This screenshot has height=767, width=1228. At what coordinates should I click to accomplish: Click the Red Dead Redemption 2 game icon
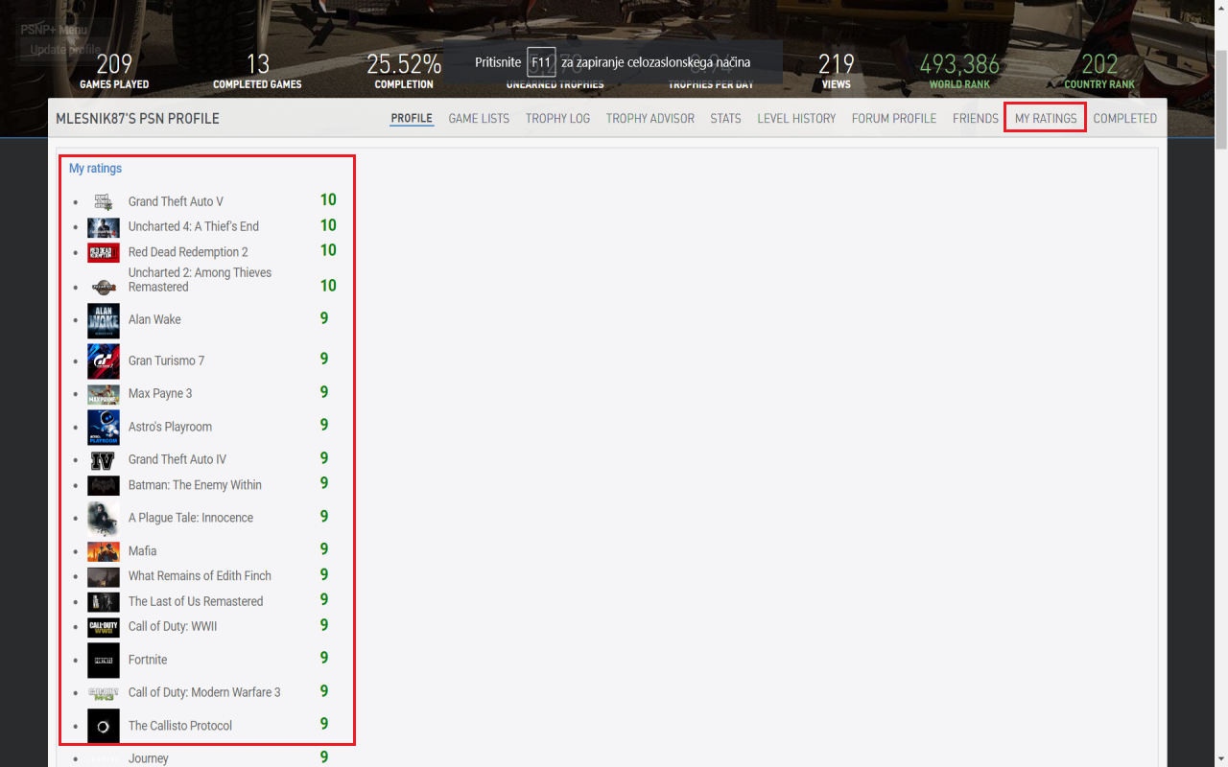[104, 252]
